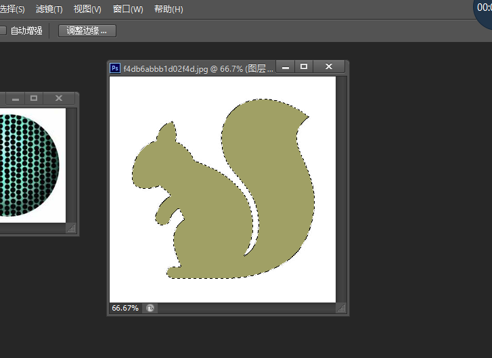
Task: Click the status bar info icon beside 66.67%
Action: pyautogui.click(x=150, y=308)
